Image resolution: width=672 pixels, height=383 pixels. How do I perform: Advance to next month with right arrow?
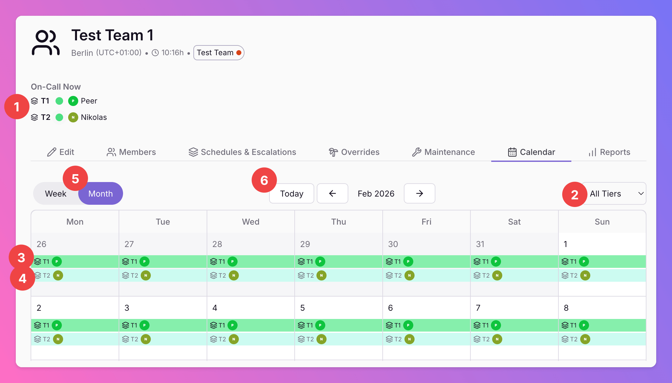(419, 193)
